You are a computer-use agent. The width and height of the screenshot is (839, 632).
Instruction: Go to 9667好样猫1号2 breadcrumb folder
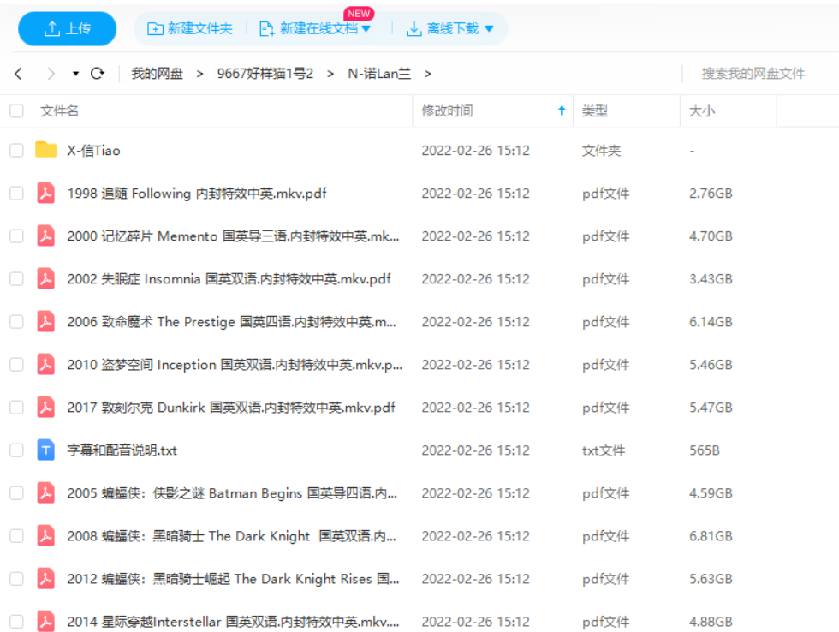pos(265,74)
